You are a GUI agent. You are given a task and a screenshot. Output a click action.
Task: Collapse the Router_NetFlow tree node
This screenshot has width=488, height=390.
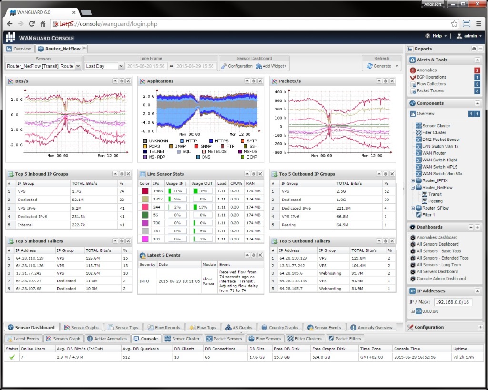tap(413, 188)
